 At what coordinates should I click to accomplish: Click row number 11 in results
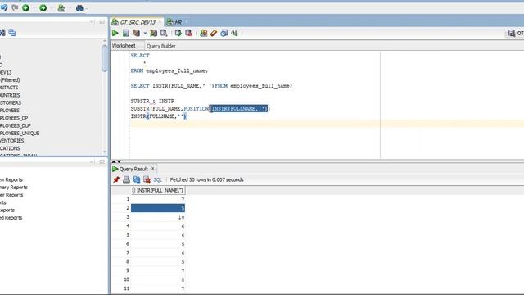pyautogui.click(x=127, y=288)
